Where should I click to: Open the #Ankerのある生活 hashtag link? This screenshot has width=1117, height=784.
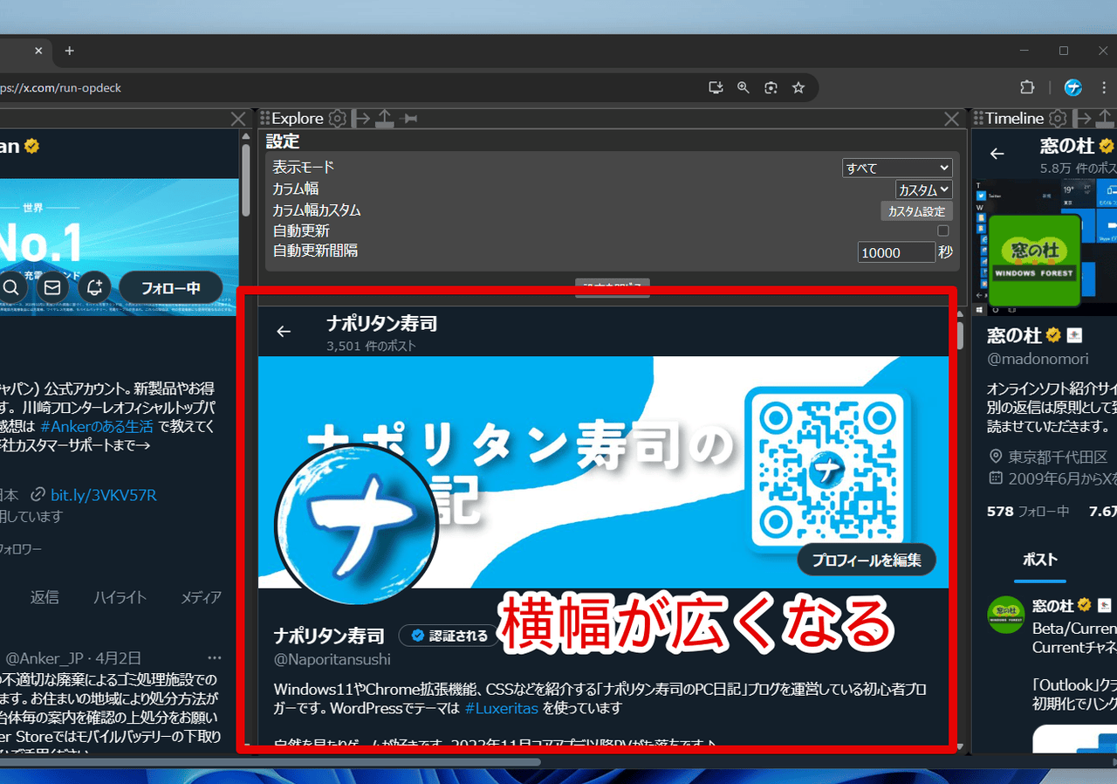tap(97, 427)
